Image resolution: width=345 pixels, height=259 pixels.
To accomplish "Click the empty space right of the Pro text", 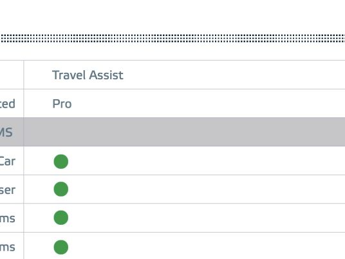I will point(208,104).
